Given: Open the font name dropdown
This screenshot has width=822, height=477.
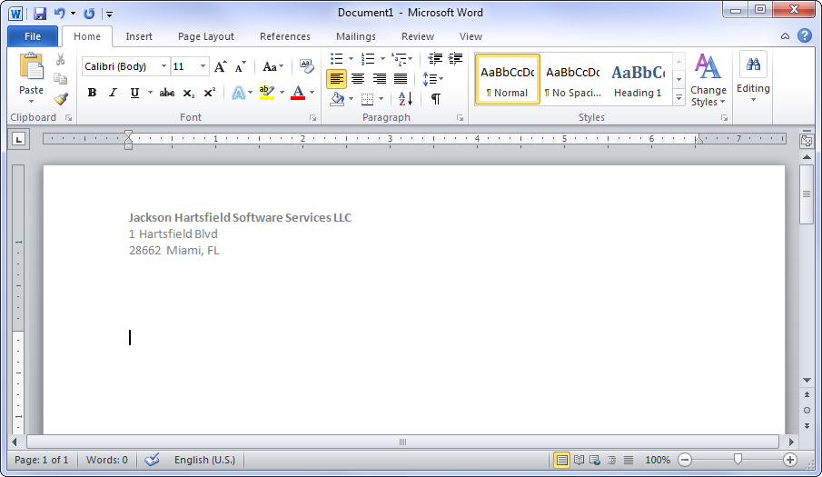Looking at the screenshot, I should coord(163,66).
